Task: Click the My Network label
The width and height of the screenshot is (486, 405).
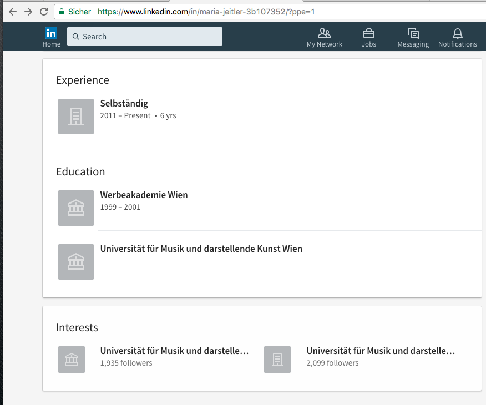Action: [325, 44]
